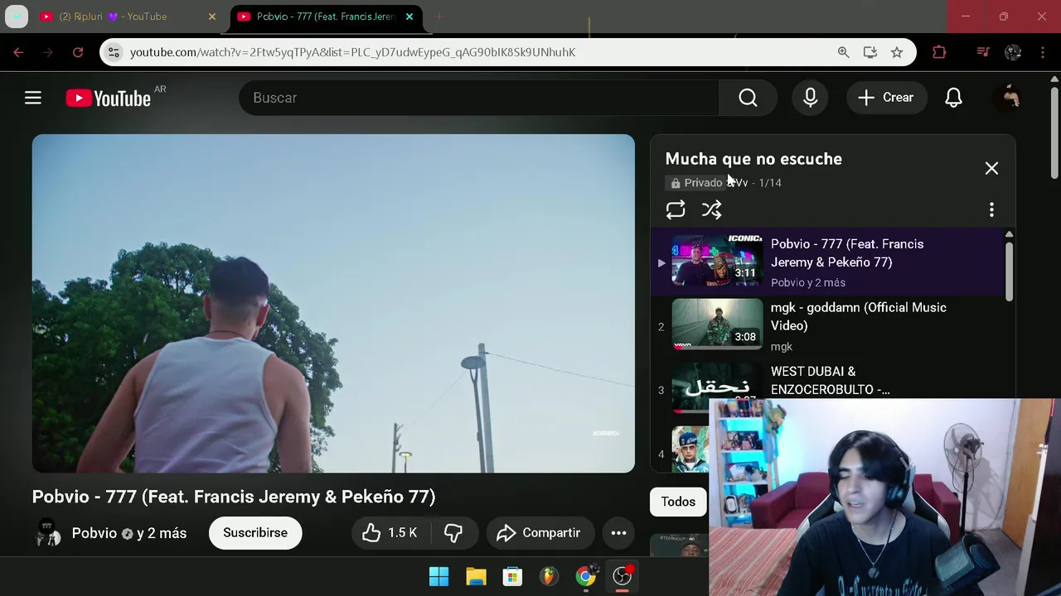The height and width of the screenshot is (596, 1061).
Task: Close the Riplurl YouTube browser tab
Action: 212,17
